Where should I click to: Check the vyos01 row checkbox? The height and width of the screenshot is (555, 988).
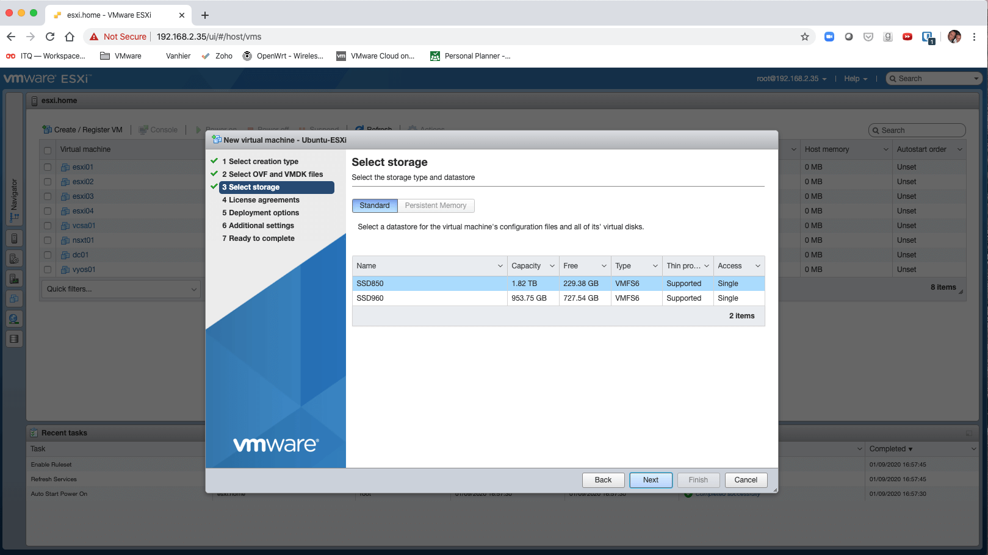point(48,270)
